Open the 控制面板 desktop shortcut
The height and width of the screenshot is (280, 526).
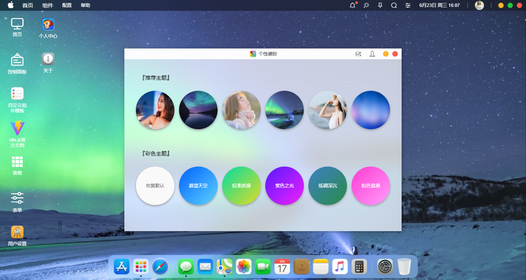[17, 64]
